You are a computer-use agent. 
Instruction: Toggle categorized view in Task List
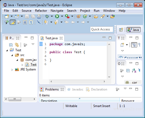pos(134,45)
